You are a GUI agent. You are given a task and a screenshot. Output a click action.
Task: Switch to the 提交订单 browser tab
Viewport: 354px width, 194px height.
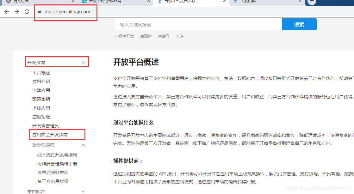pos(38,2)
